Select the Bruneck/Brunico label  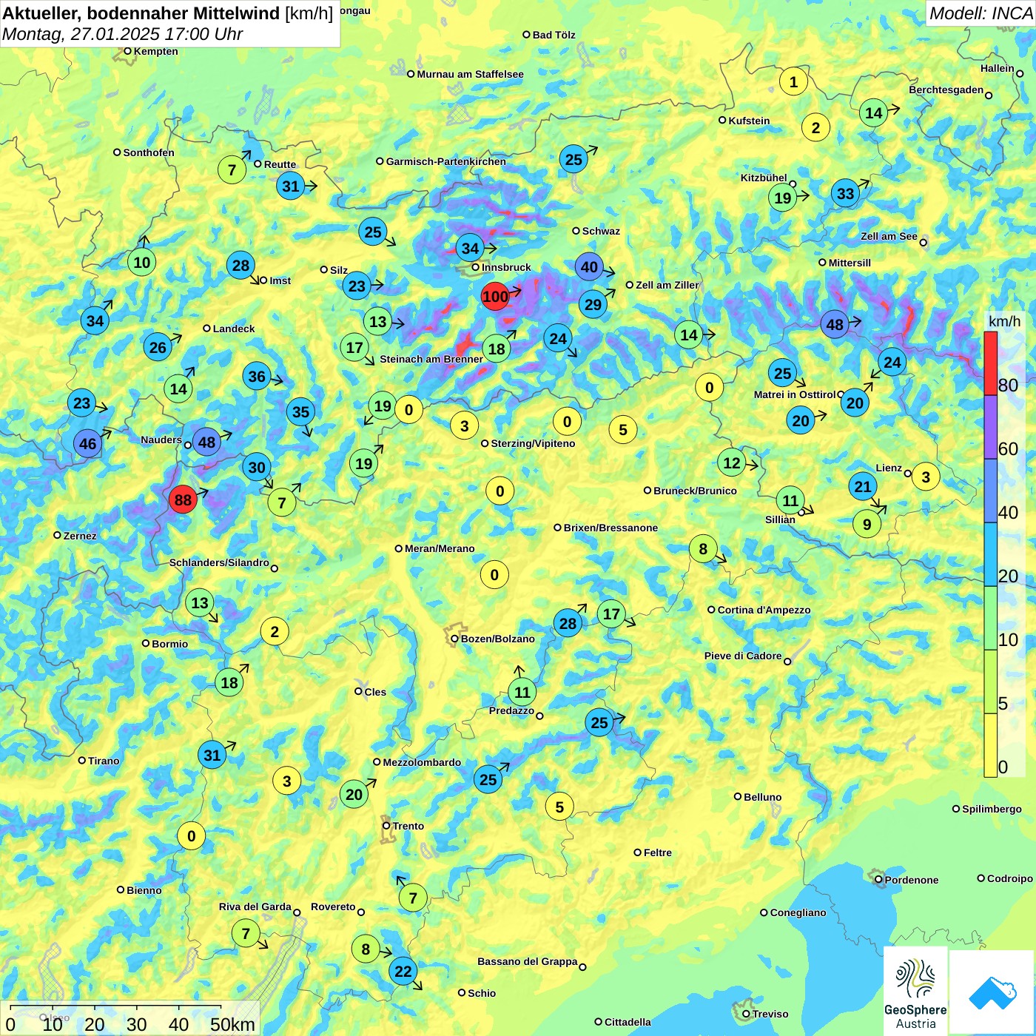click(695, 491)
